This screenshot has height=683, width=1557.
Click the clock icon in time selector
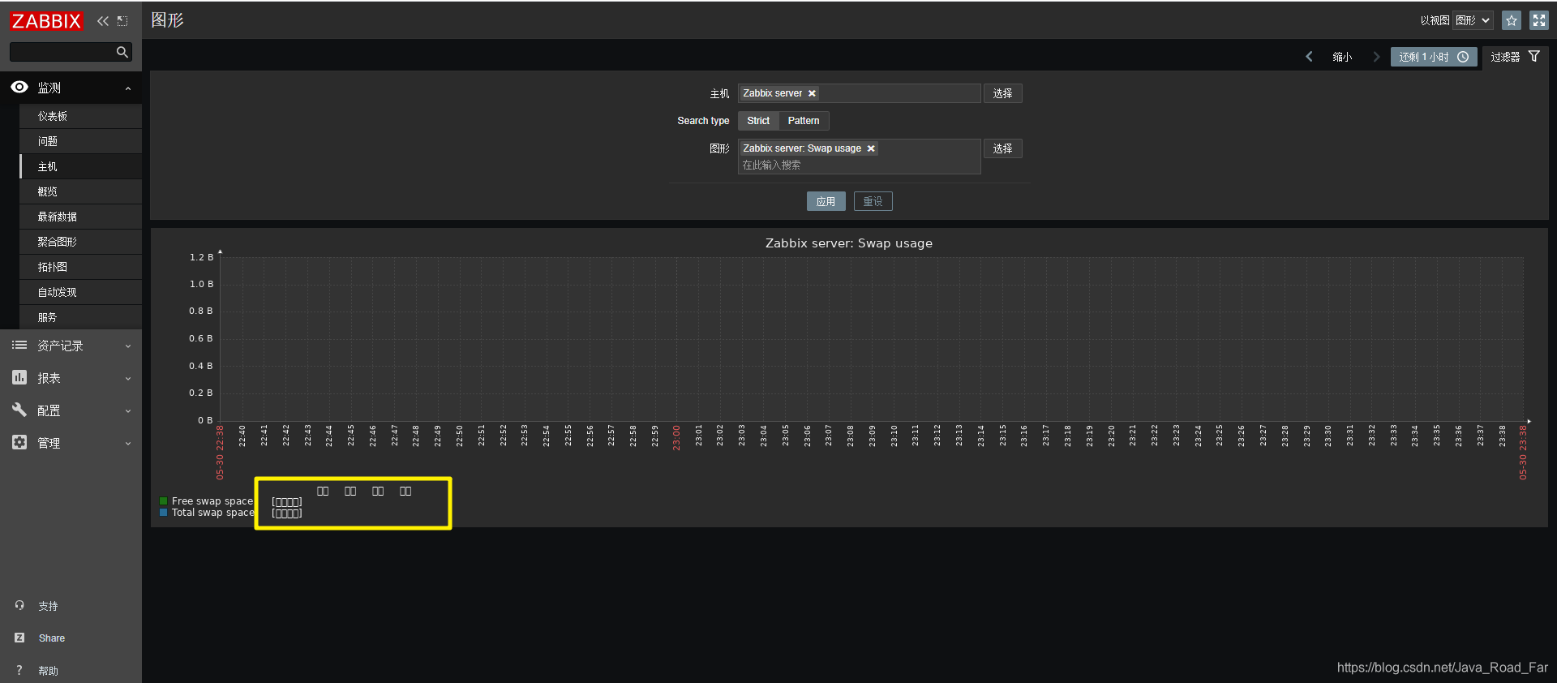pos(1463,57)
